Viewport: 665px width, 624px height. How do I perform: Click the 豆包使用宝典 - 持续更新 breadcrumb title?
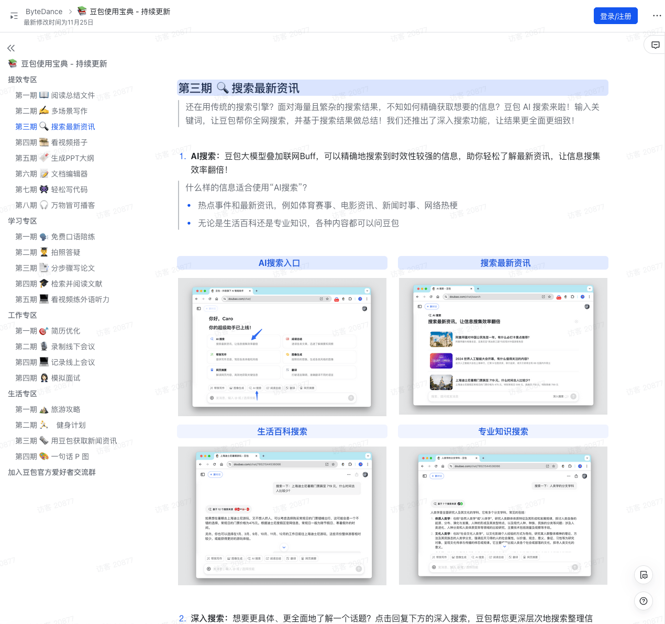pyautogui.click(x=124, y=12)
